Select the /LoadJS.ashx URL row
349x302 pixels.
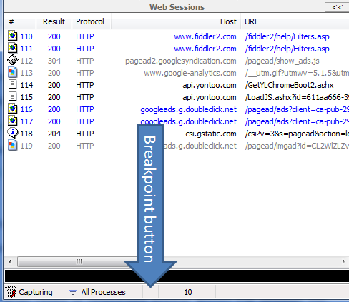(297, 97)
